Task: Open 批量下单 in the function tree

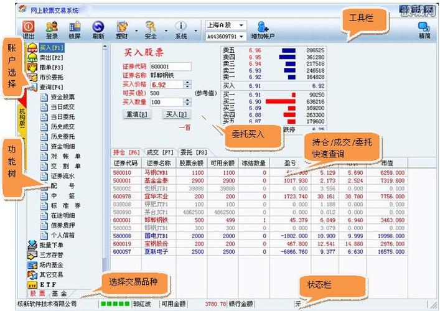Action: (45, 245)
